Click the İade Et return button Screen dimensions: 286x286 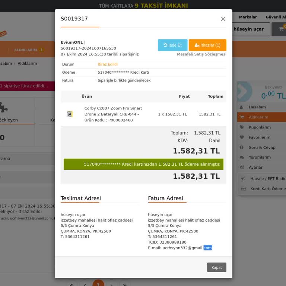[x=172, y=45]
